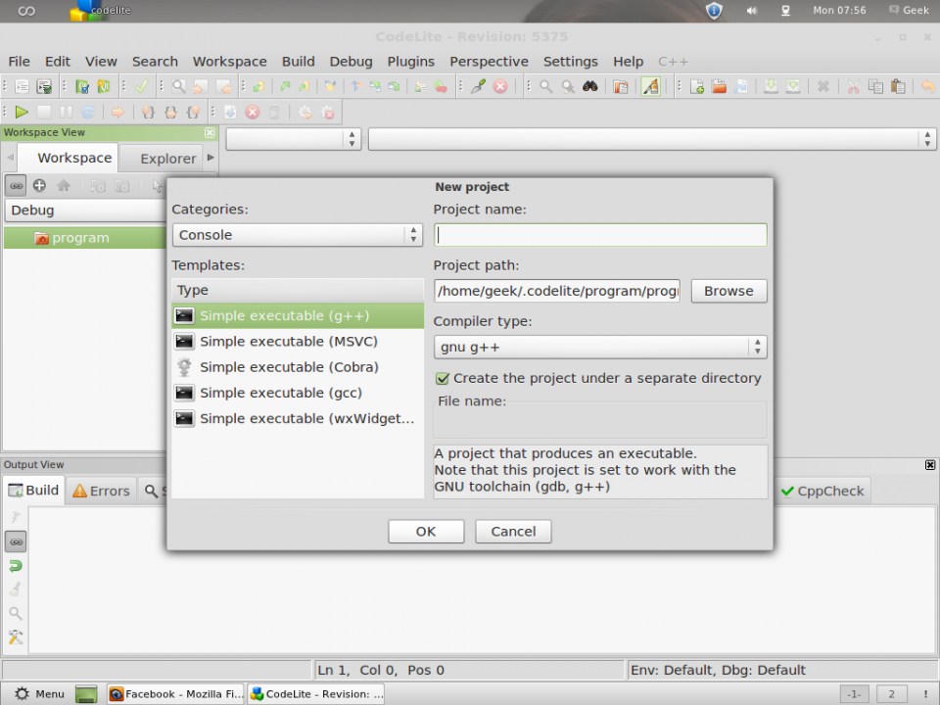Screen dimensions: 940x705
Task: Open the Settings menu
Action: pyautogui.click(x=571, y=62)
